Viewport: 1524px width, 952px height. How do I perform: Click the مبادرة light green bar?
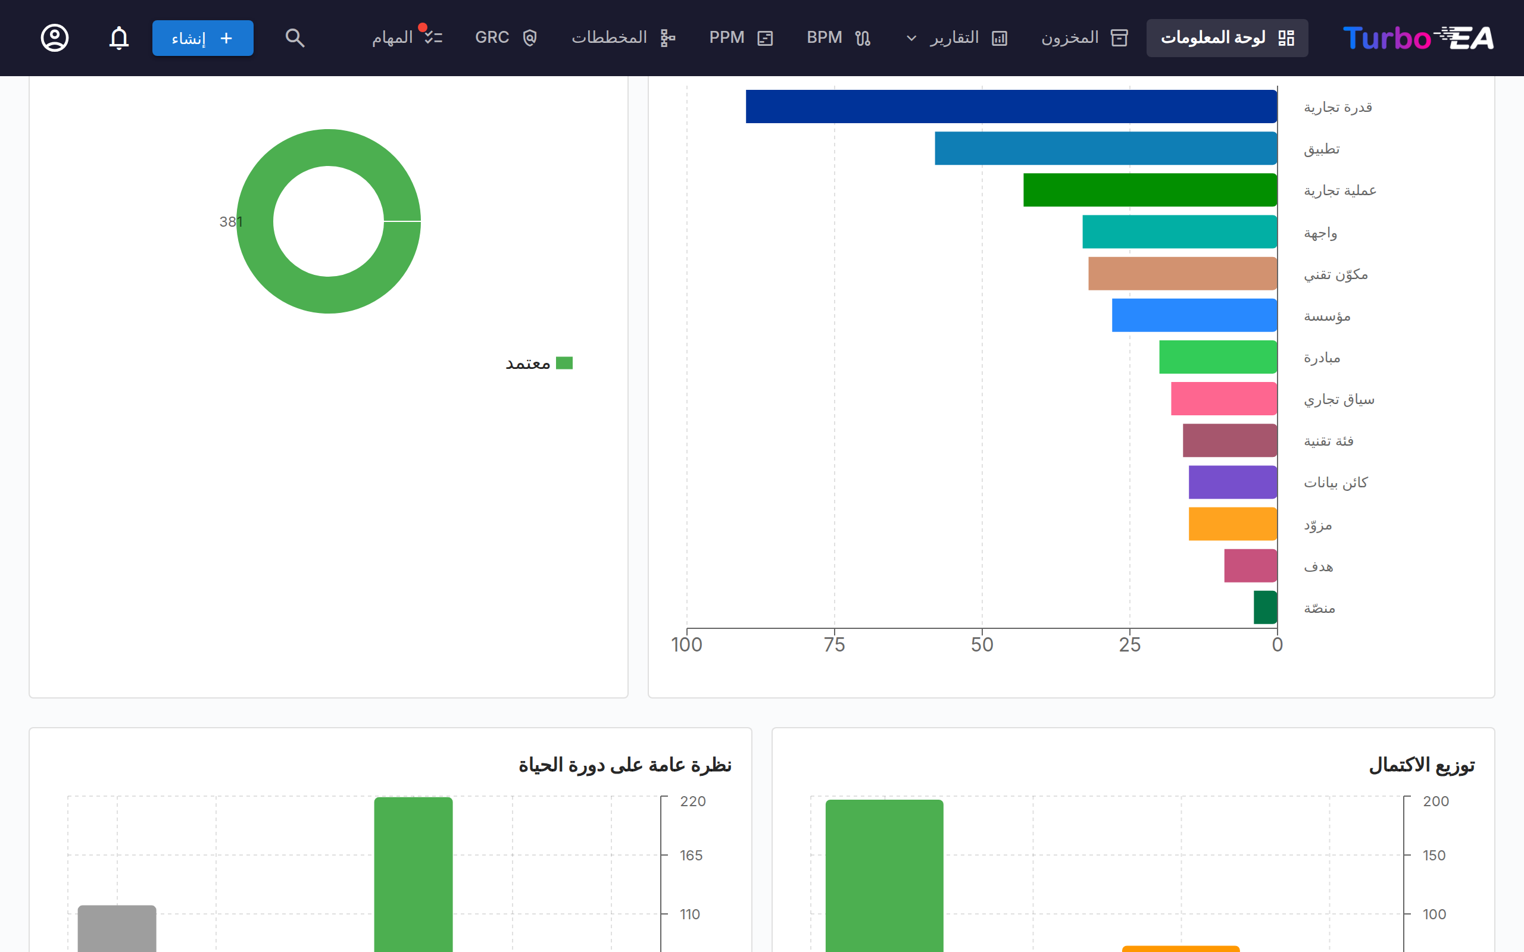pyautogui.click(x=1218, y=357)
